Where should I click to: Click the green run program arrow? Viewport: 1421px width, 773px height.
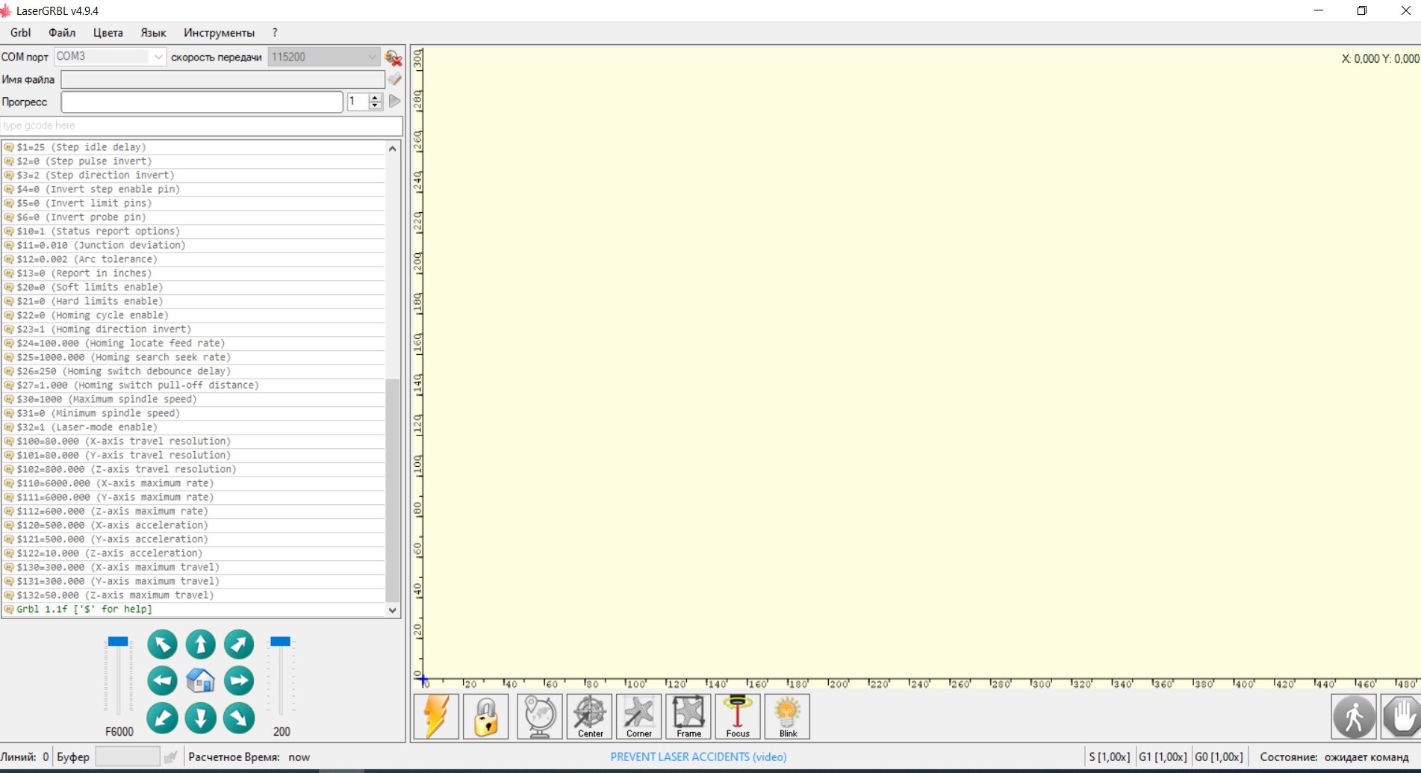[394, 102]
